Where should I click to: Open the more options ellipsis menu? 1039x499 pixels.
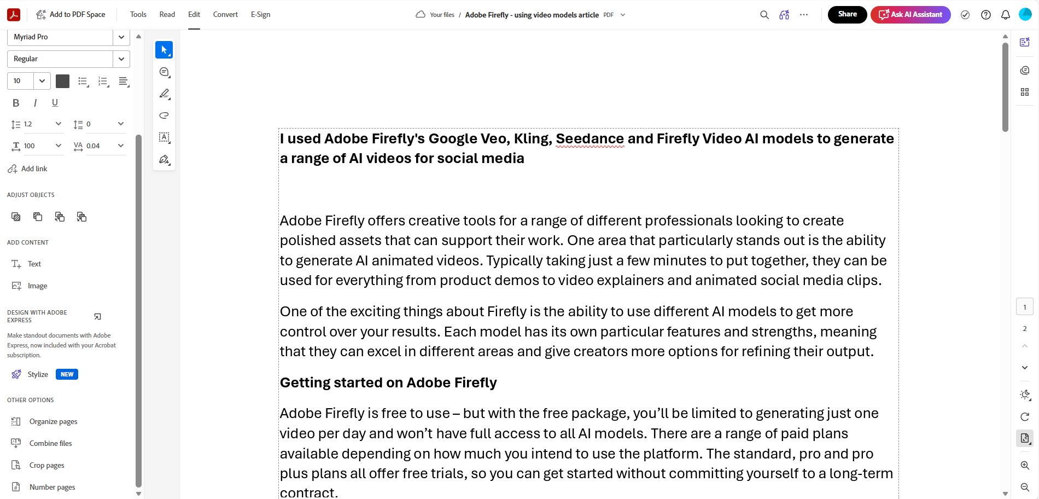point(804,15)
